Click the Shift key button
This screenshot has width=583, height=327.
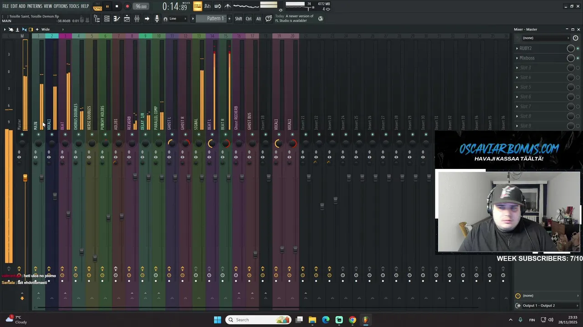click(239, 19)
